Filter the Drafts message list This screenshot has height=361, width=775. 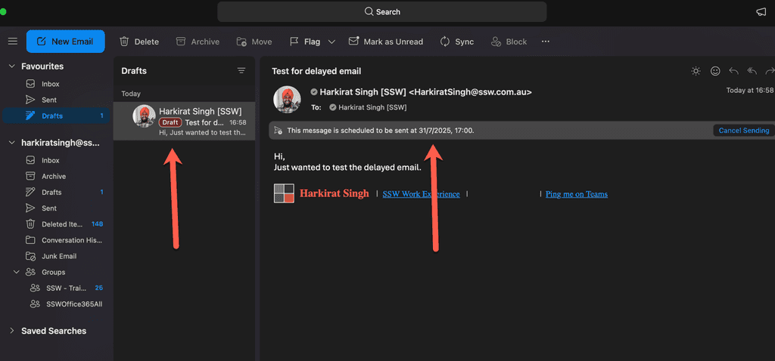(x=241, y=70)
